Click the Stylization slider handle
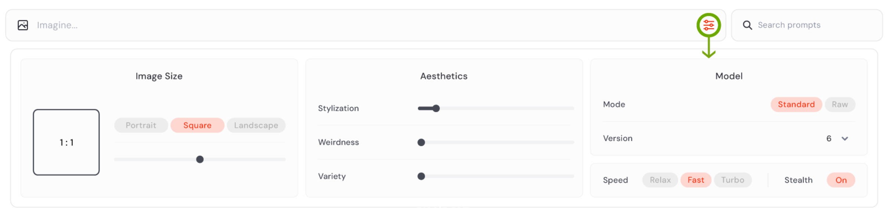 click(x=436, y=109)
